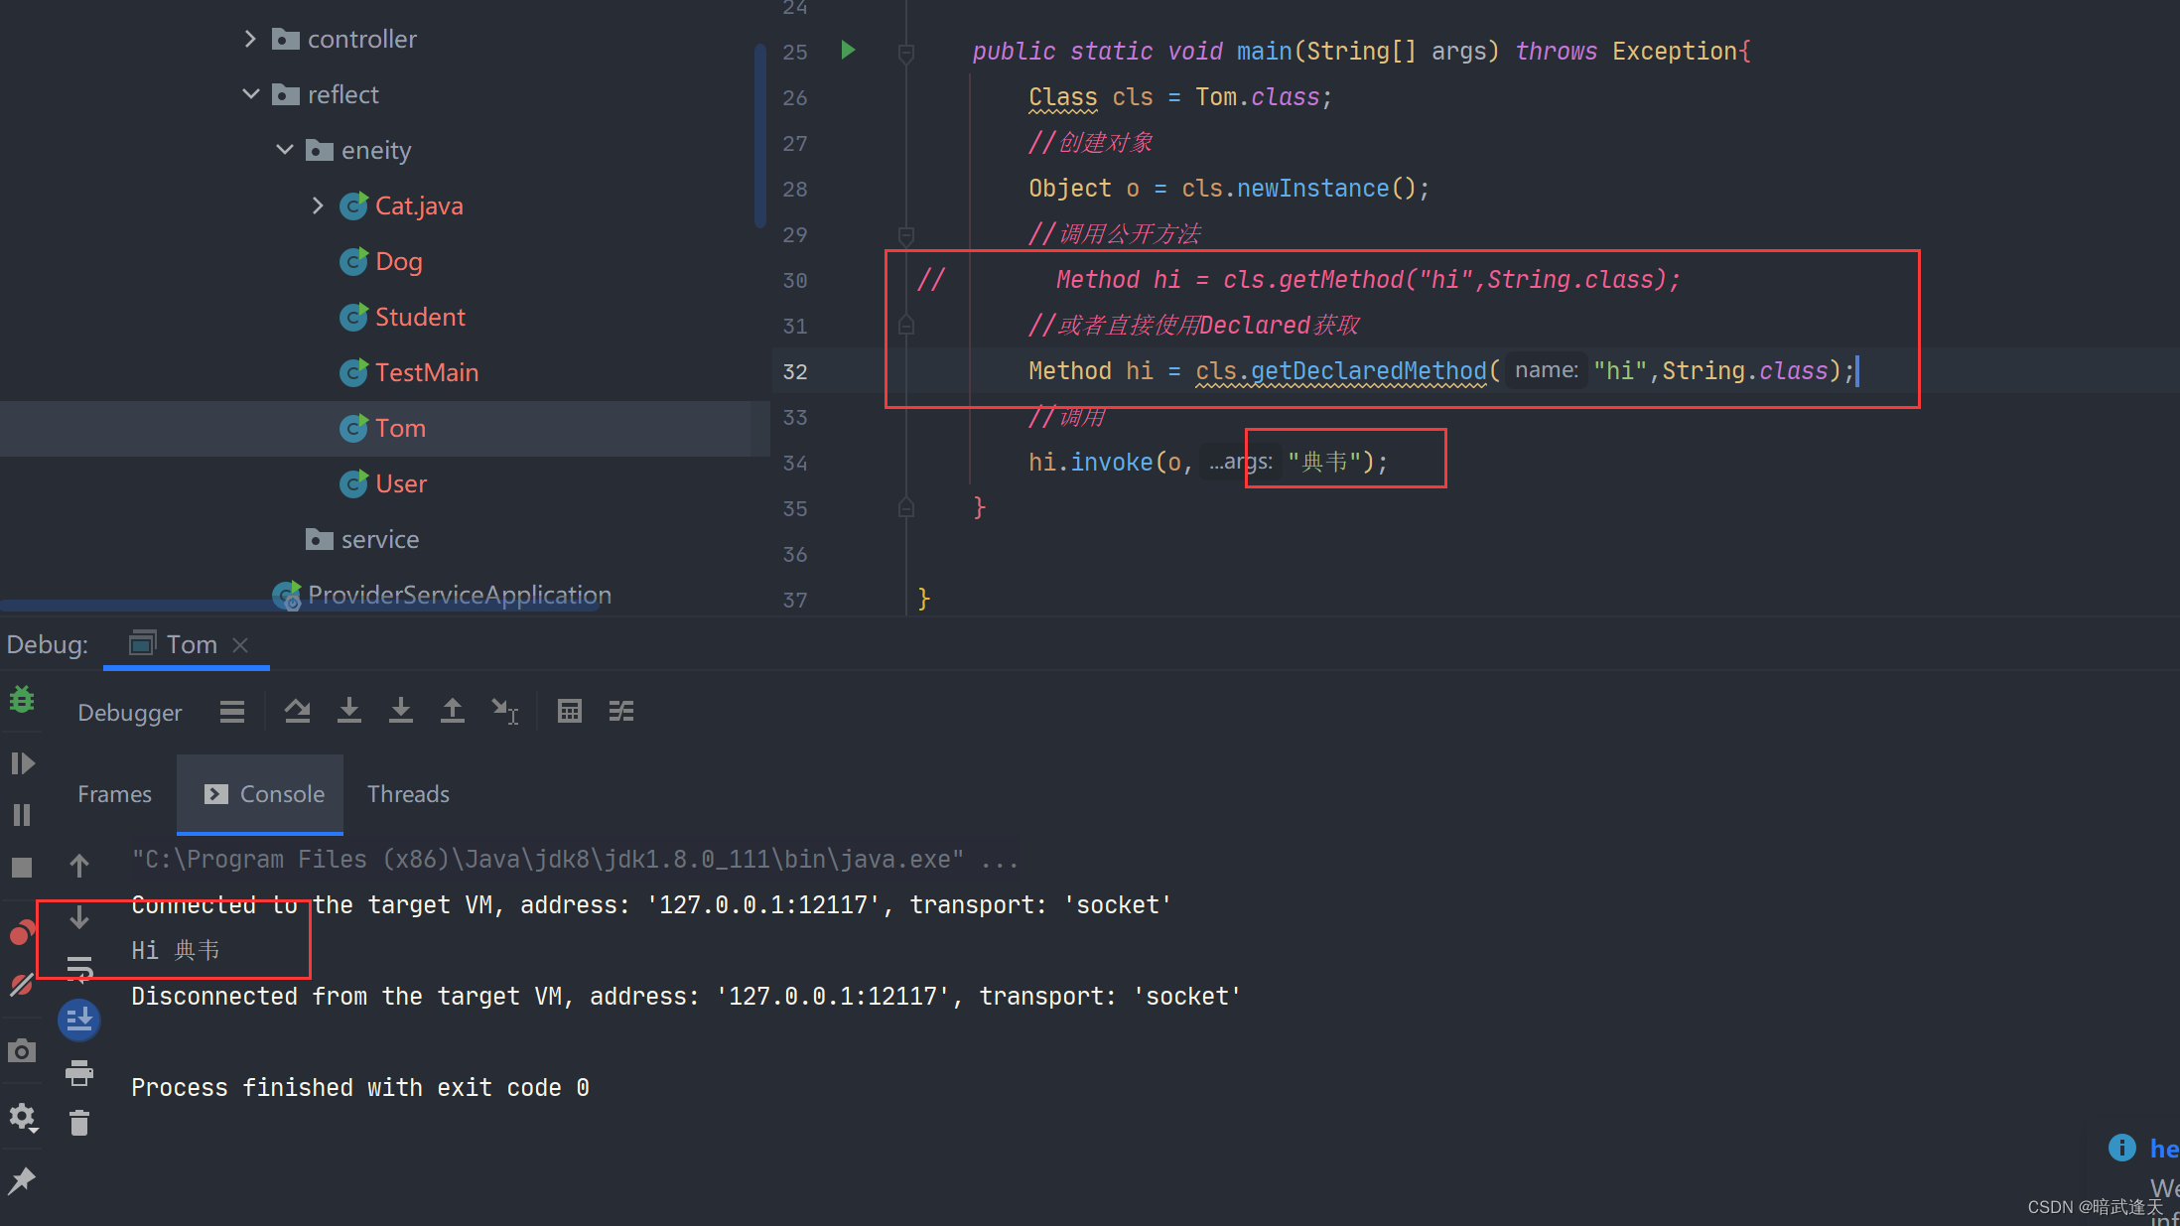Image resolution: width=2180 pixels, height=1226 pixels.
Task: Click Resume Program icon
Action: coord(22,763)
